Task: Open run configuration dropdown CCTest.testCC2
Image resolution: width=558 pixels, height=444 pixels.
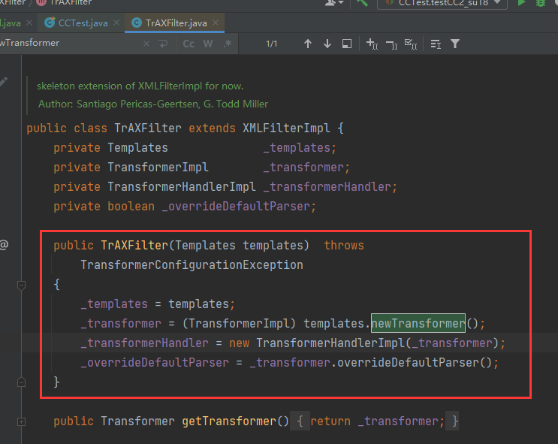Action: click(x=442, y=3)
